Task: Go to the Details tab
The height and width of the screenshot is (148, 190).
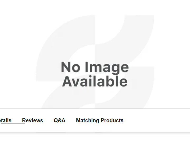Action: pos(6,120)
